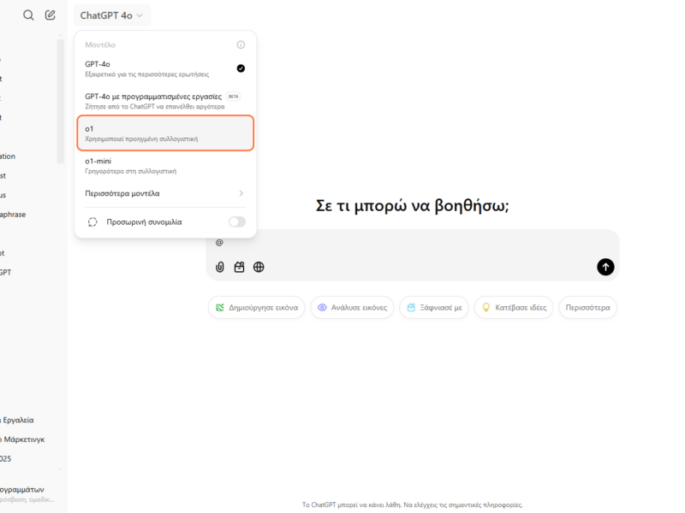Viewport: 685px width, 513px height.
Task: Show more suggestions via Περισσότερα button
Action: point(588,308)
